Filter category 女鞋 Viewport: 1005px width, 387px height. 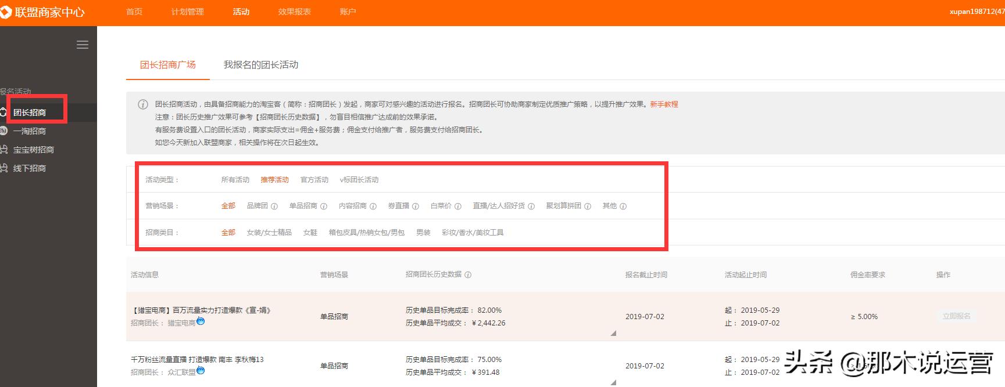[x=310, y=233]
